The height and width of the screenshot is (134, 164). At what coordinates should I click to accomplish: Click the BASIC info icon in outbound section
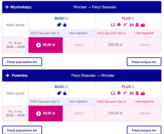coord(67,18)
